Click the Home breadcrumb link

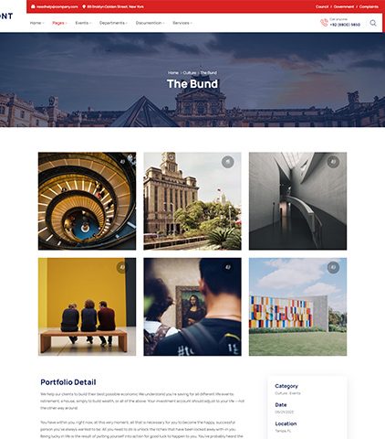point(173,73)
